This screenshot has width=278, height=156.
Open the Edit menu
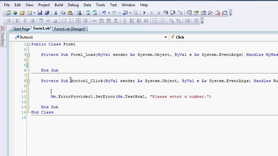click(17, 5)
